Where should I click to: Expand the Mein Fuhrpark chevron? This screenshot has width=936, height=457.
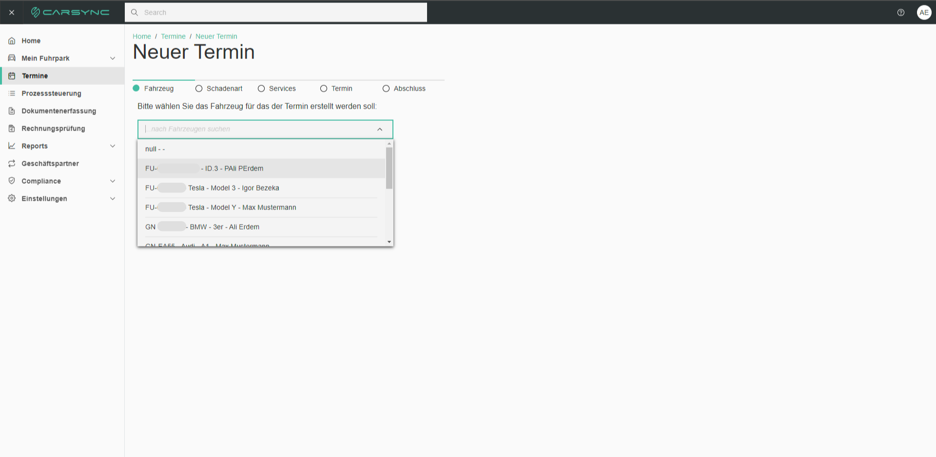tap(113, 58)
